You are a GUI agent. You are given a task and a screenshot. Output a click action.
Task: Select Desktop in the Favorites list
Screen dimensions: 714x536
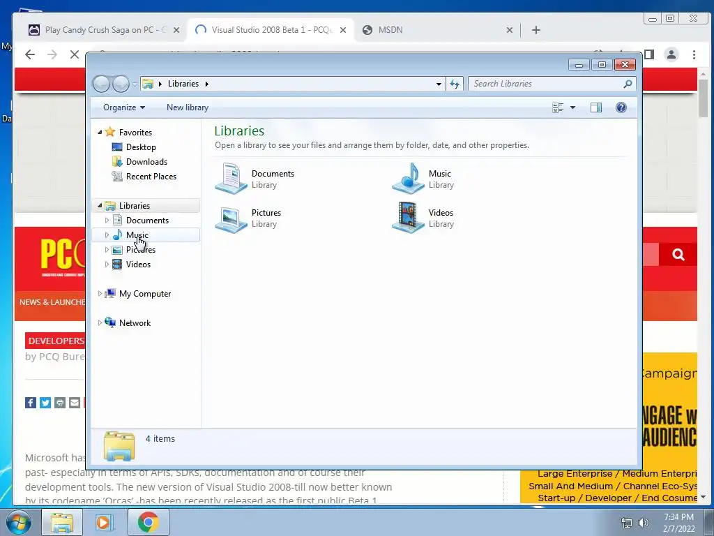click(141, 147)
